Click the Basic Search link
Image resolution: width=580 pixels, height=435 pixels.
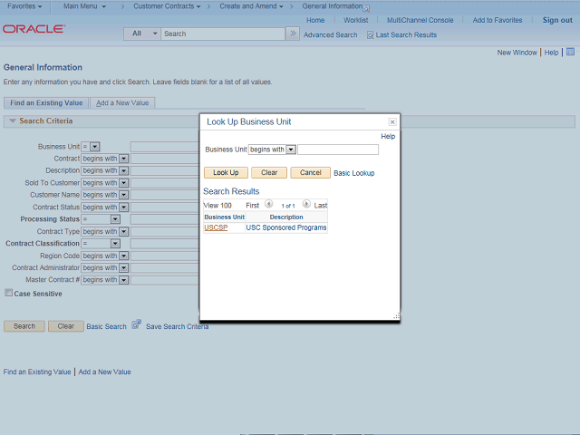(x=107, y=326)
